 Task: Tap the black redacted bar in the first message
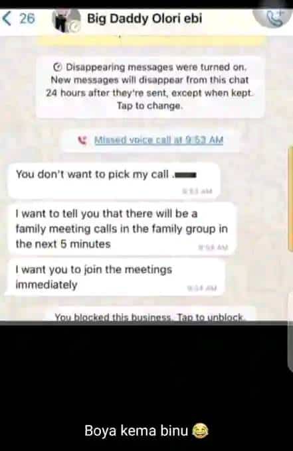tap(185, 174)
